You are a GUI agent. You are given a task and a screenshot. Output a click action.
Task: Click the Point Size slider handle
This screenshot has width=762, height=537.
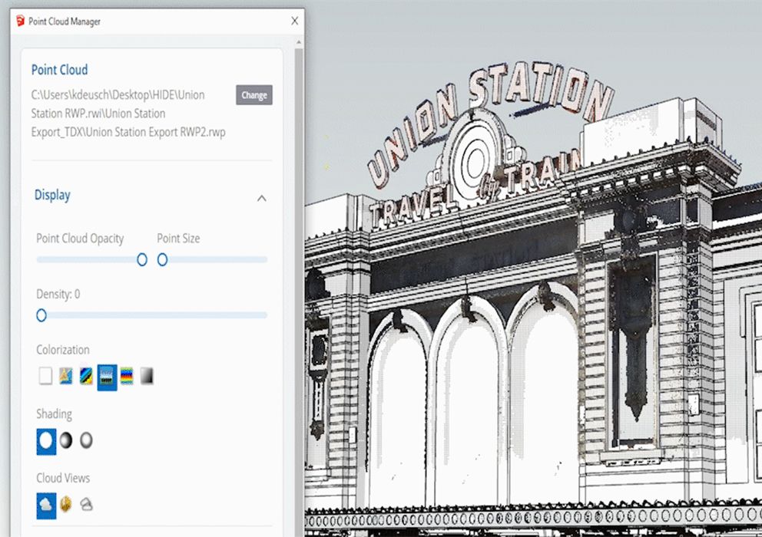coord(163,260)
